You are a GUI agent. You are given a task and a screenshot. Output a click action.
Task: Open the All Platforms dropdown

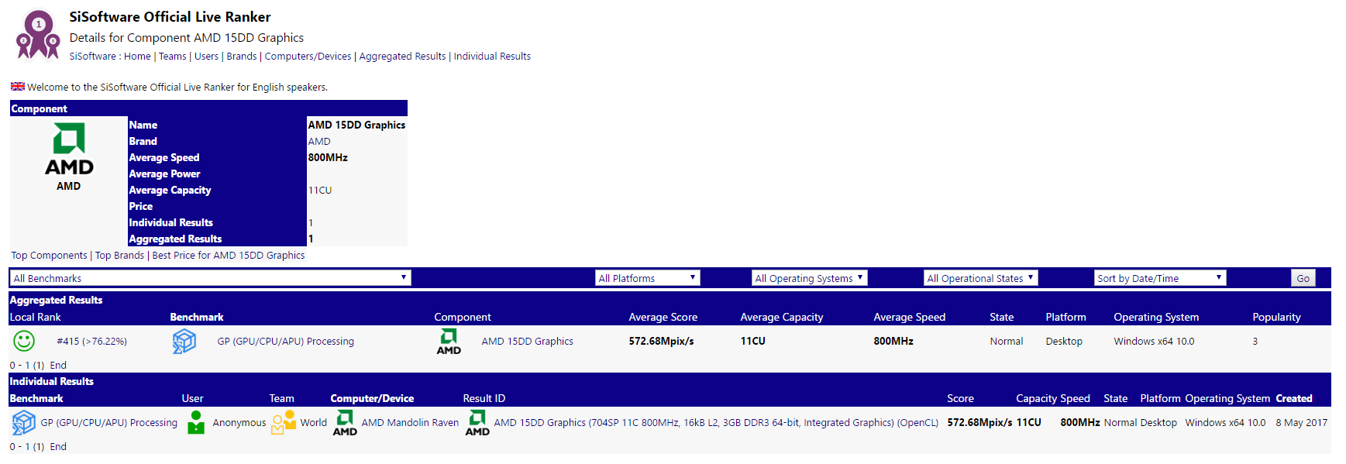point(647,278)
